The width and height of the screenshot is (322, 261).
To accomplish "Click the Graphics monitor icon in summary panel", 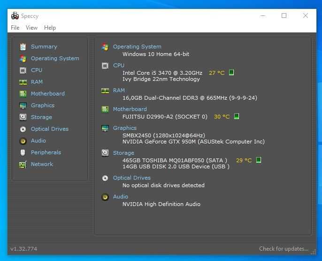I will pyautogui.click(x=105, y=128).
